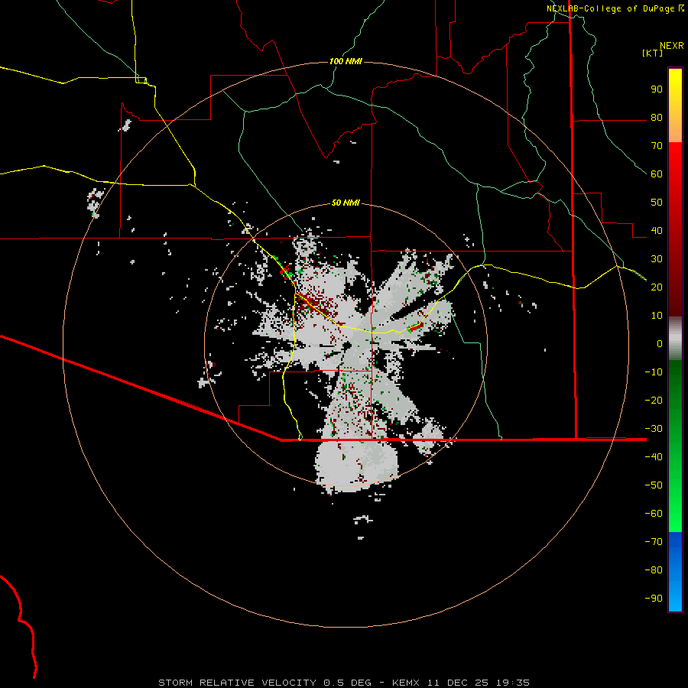688x688 pixels.
Task: Click the 70 value on velocity scale
Action: point(657,146)
